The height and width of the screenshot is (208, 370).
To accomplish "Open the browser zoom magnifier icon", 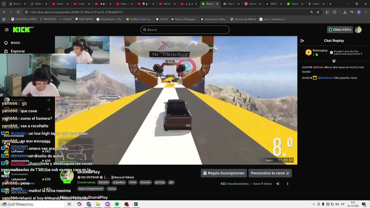I will pyautogui.click(x=312, y=12).
